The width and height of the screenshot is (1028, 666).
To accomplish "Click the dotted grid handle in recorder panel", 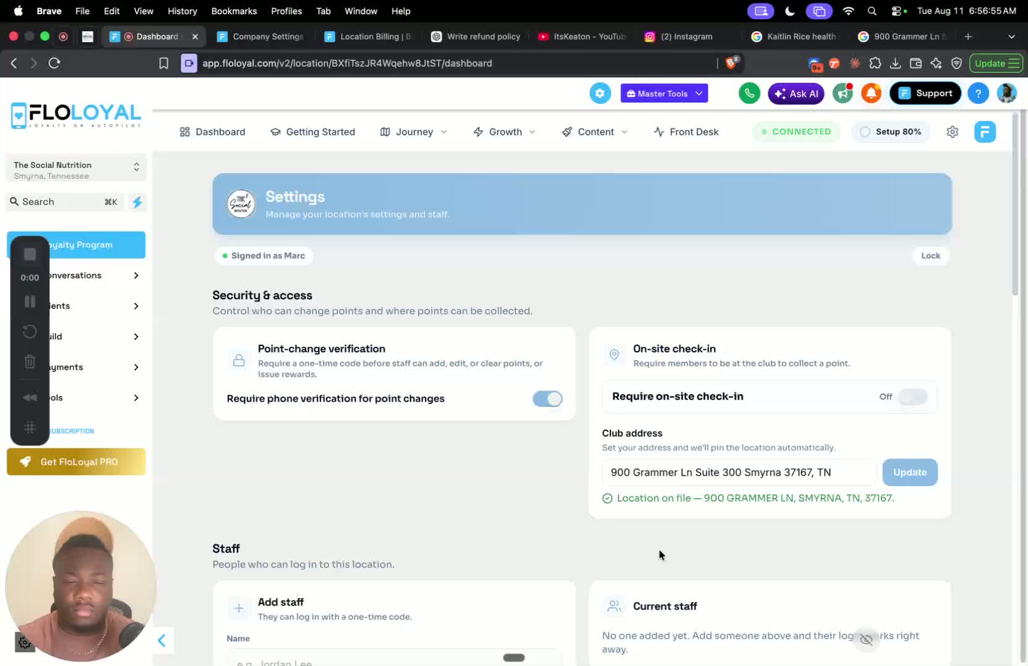I will pos(30,427).
